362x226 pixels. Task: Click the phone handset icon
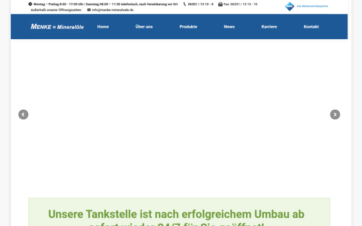pyautogui.click(x=185, y=4)
